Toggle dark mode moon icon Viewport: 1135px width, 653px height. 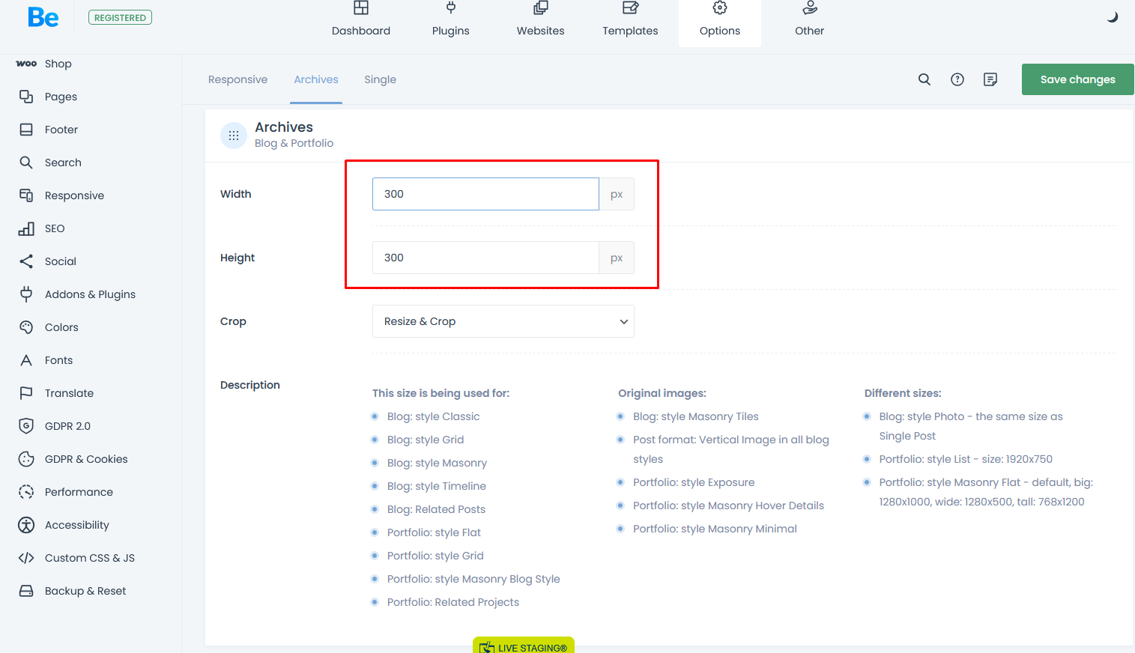click(1113, 17)
